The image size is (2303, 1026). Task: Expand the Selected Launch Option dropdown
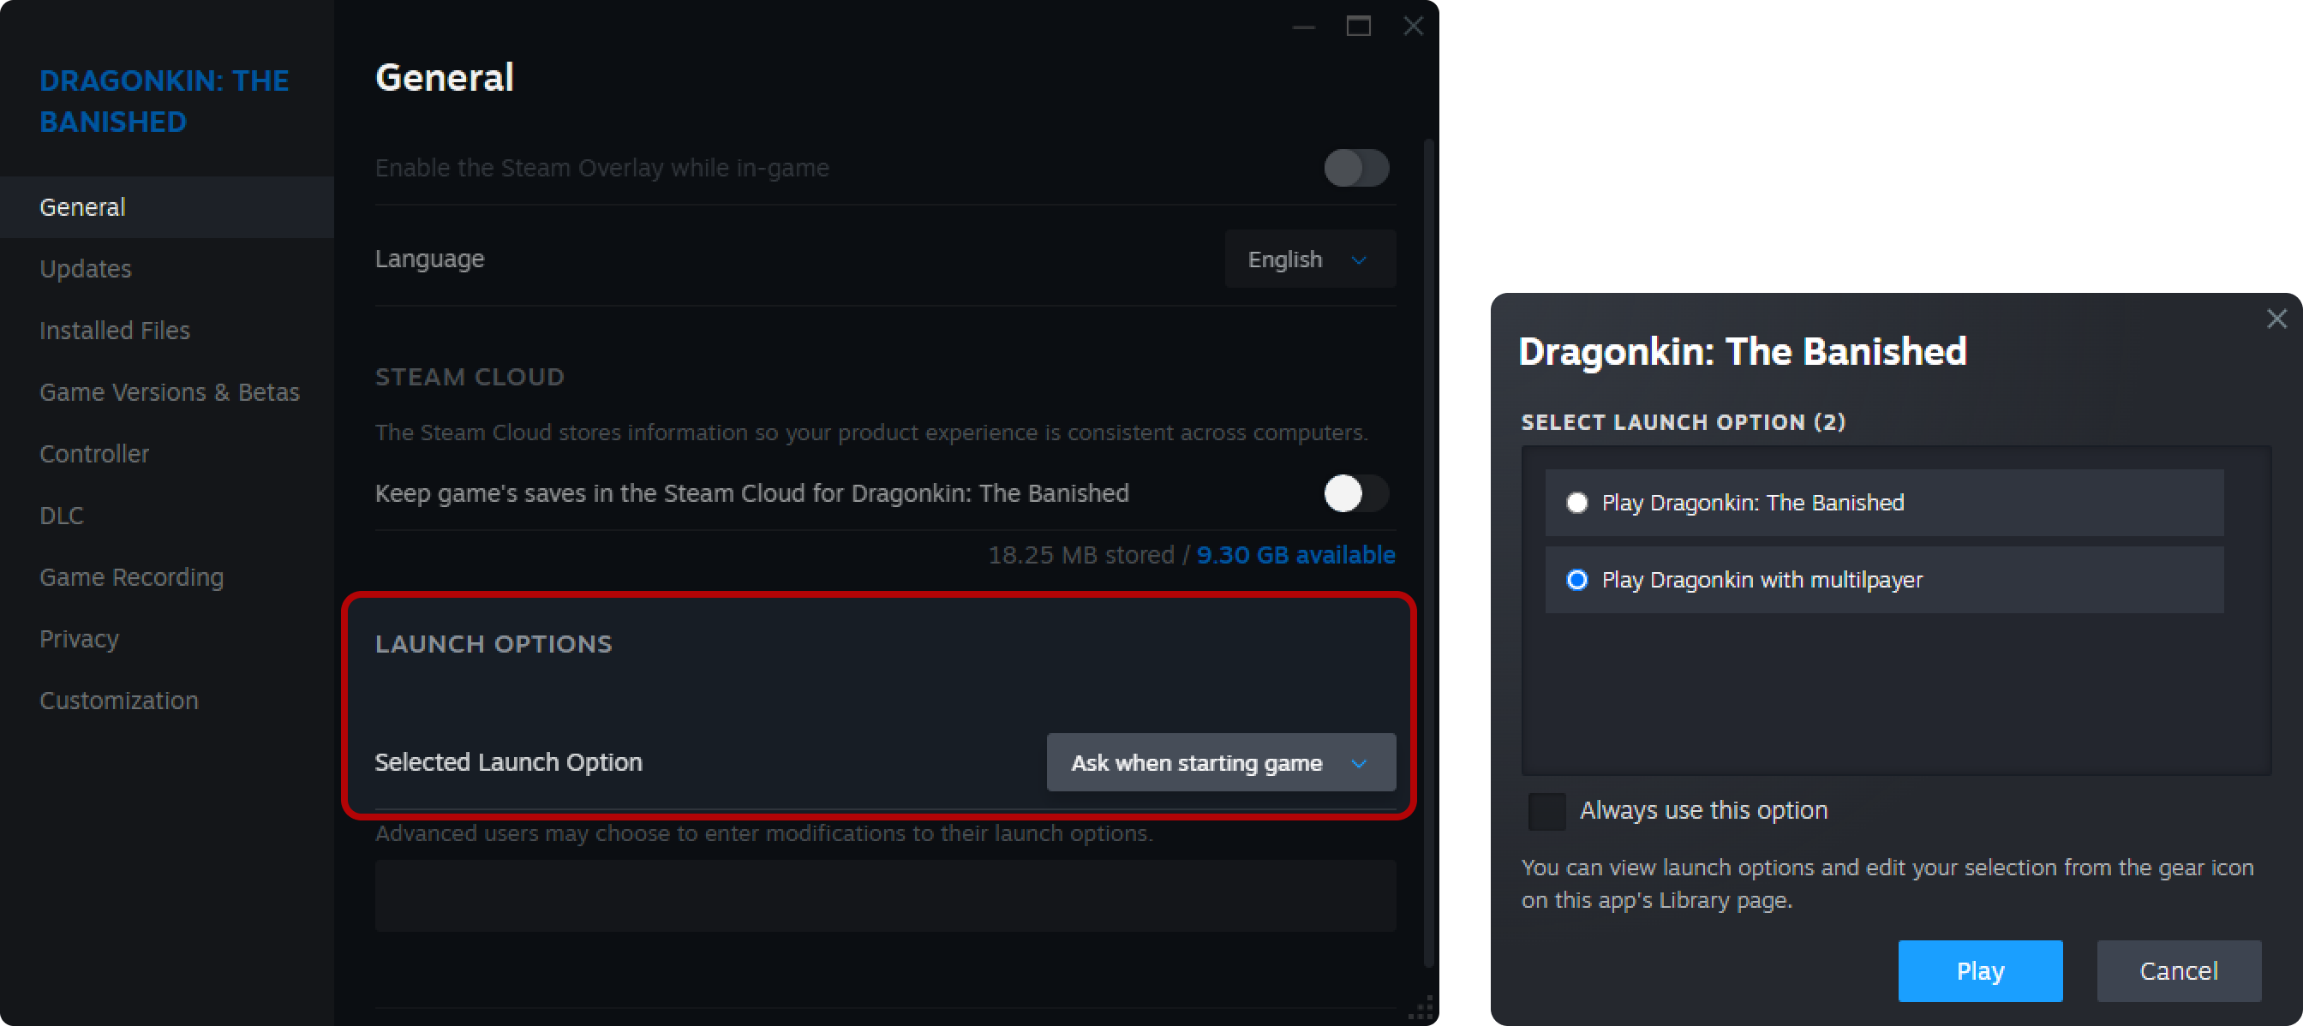[1220, 762]
